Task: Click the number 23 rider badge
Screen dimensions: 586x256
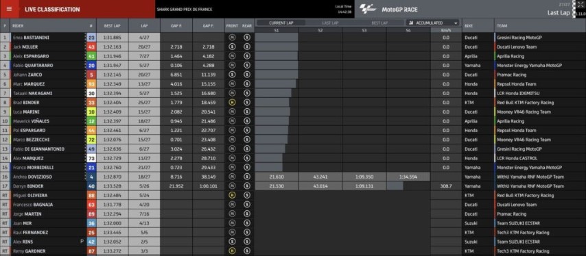Action: [91, 38]
